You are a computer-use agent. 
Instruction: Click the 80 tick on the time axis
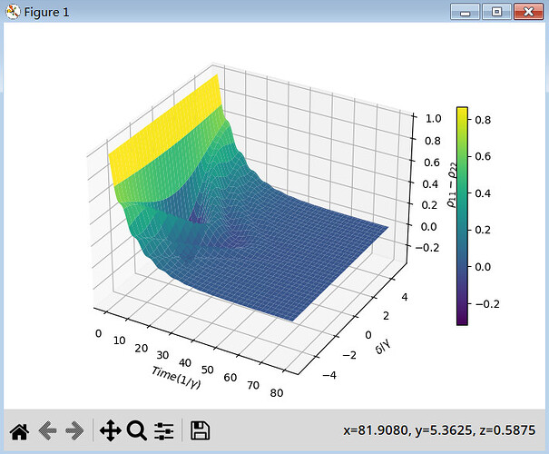(276, 394)
